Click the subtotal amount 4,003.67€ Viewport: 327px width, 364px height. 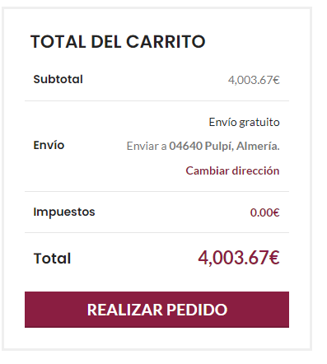click(254, 80)
